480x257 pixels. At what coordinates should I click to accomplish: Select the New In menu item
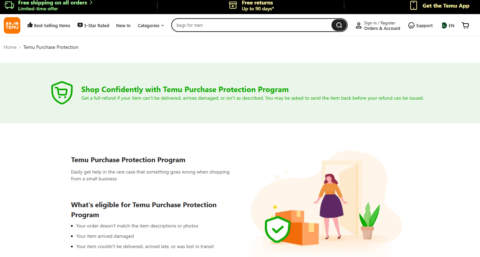click(x=123, y=25)
